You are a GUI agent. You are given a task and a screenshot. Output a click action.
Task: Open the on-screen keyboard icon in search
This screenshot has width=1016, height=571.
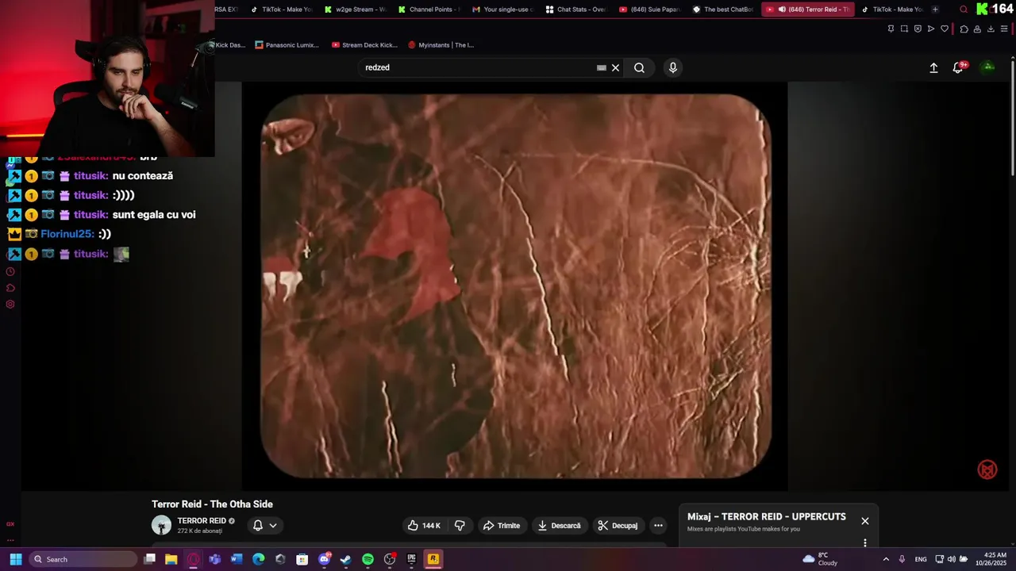601,67
